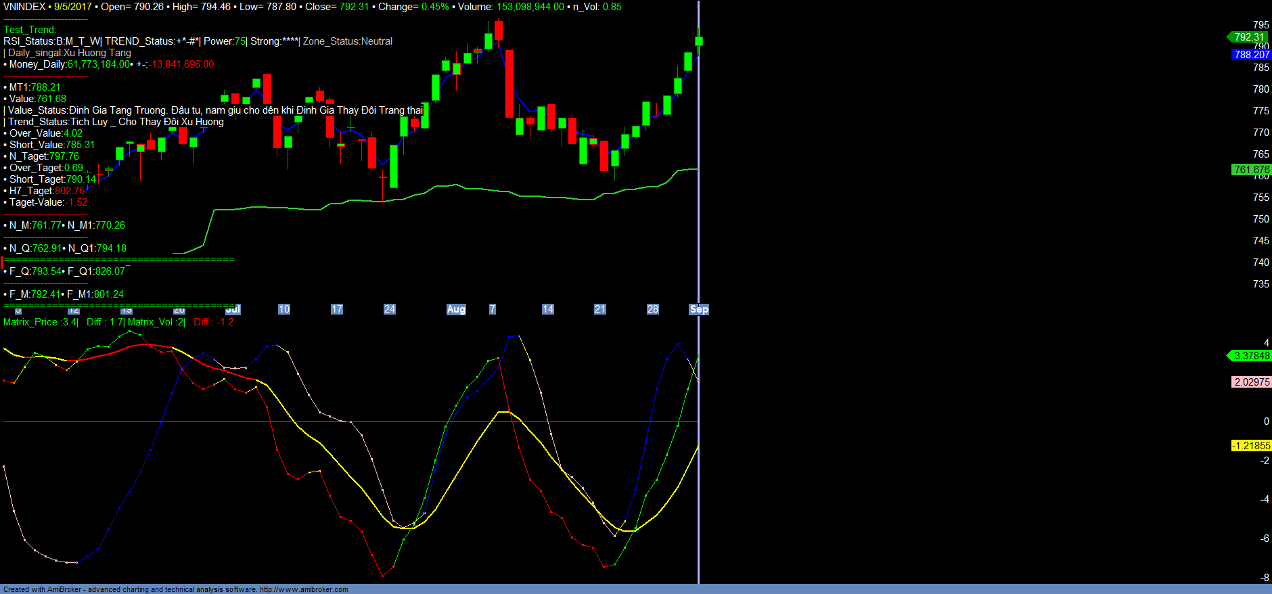Click the VNINDEX symbol title
Screen dimensions: 1272x594
click(24, 7)
